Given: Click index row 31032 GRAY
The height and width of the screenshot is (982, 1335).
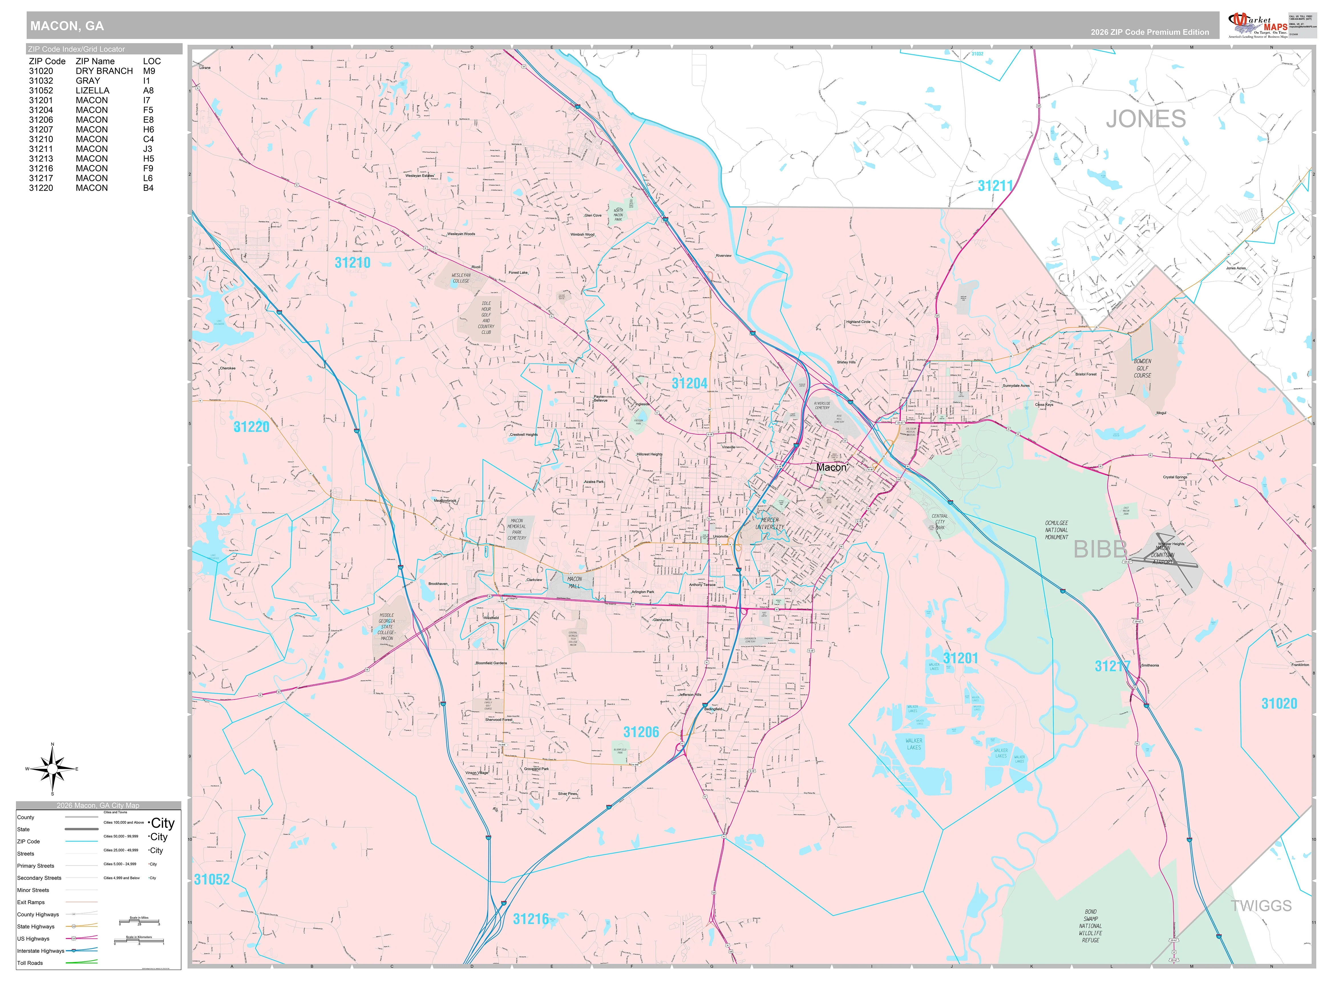Looking at the screenshot, I should (89, 81).
